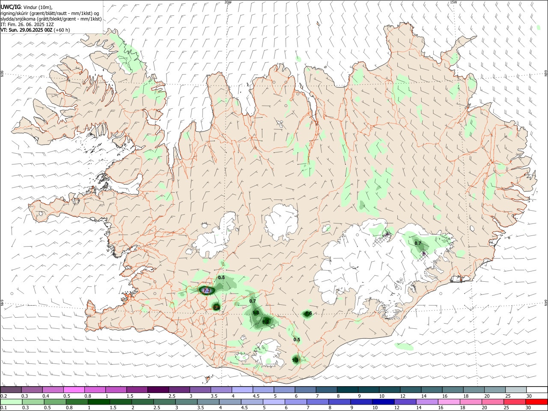Select the palest green swatch starting at 0.1

click(x=11, y=402)
